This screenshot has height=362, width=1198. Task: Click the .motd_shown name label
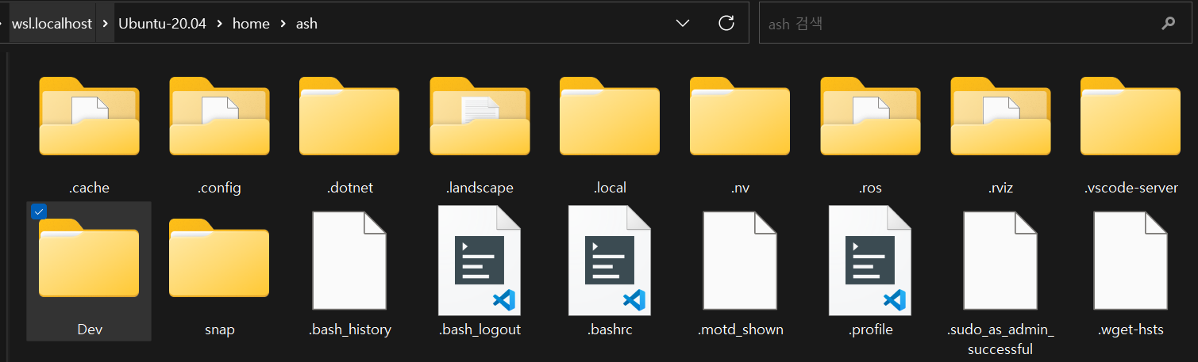[x=740, y=329]
